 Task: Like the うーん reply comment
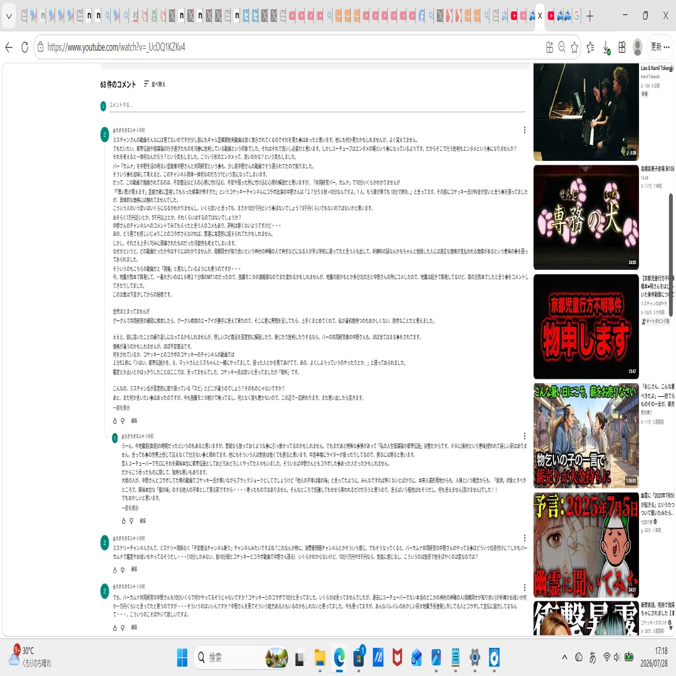[123, 521]
